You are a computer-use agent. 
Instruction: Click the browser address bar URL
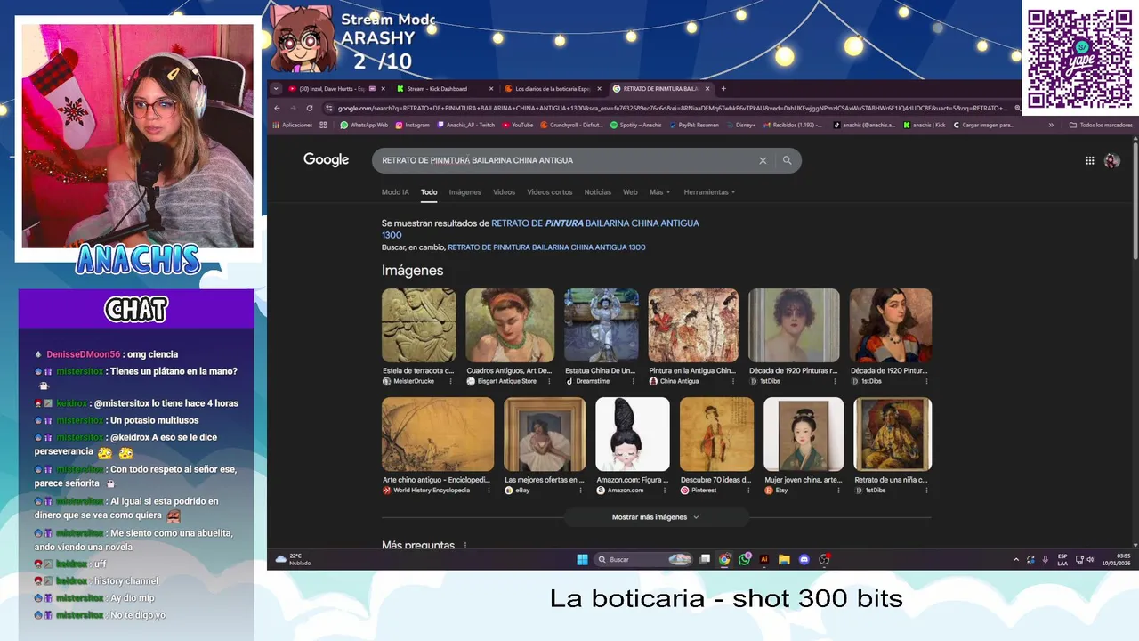click(672, 109)
